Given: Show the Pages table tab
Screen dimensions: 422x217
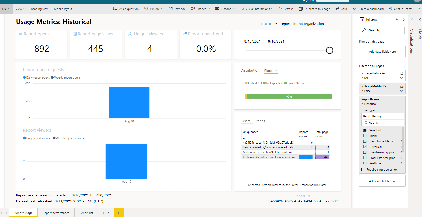Looking at the screenshot, I should [260, 121].
